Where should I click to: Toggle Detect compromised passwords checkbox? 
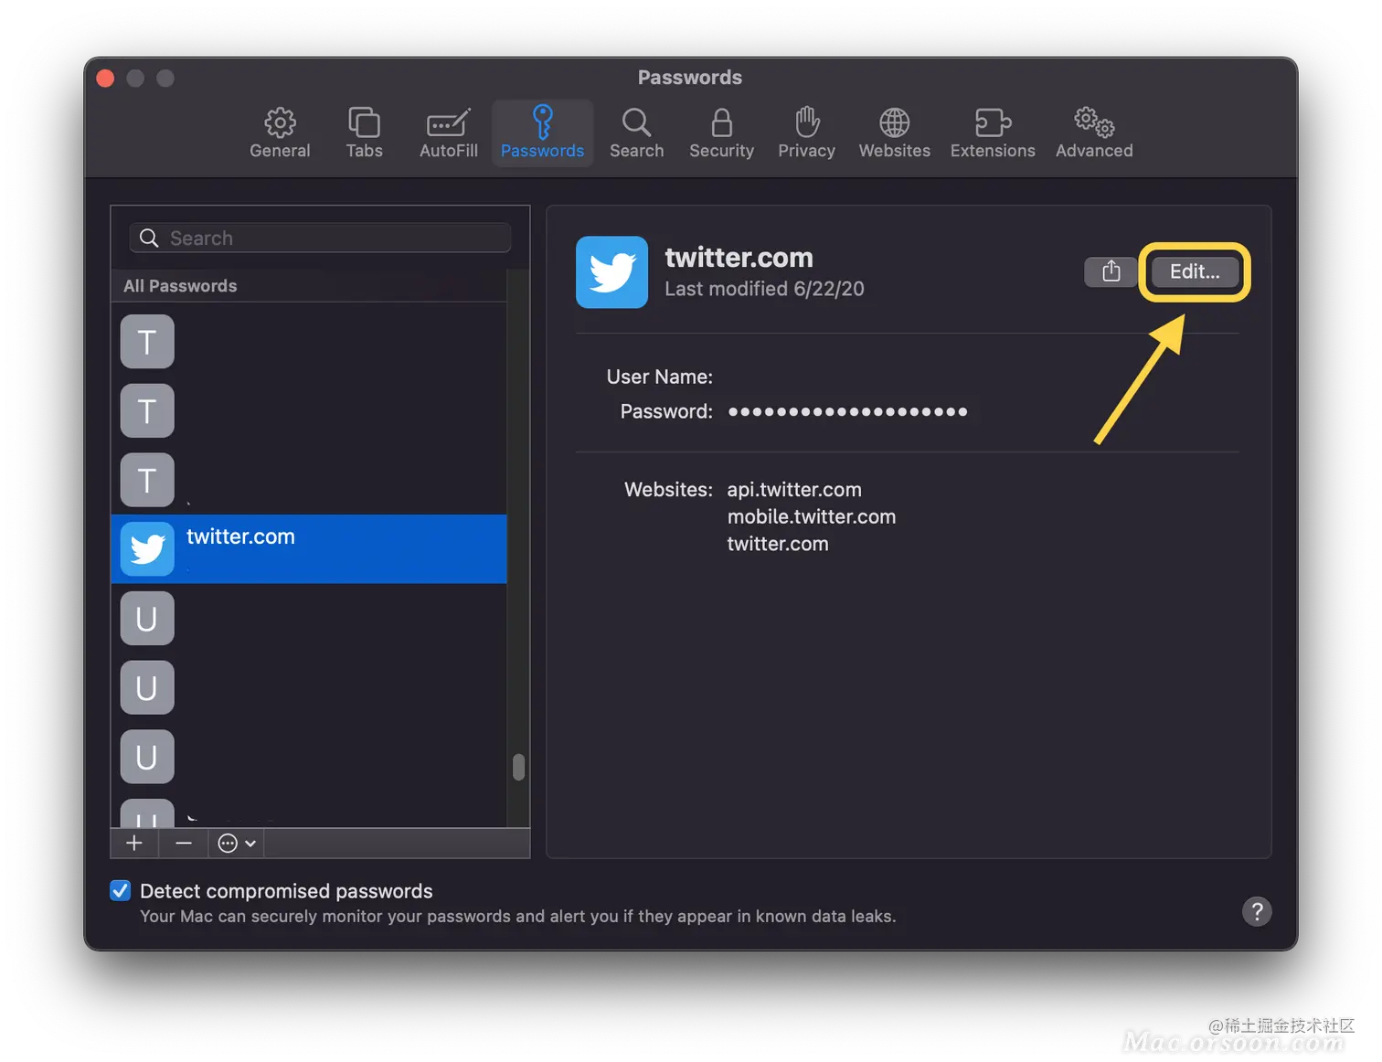[120, 891]
